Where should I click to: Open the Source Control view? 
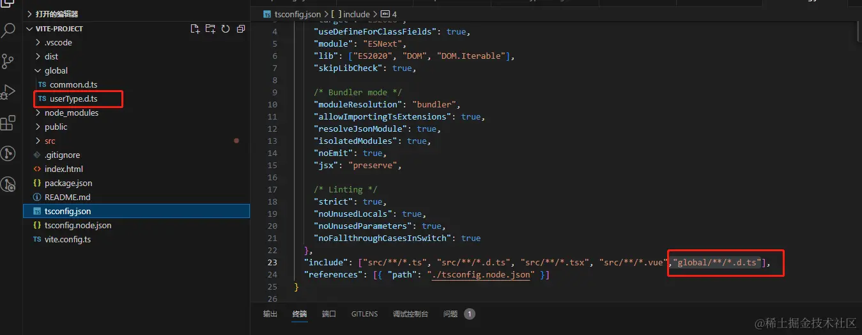(8, 61)
